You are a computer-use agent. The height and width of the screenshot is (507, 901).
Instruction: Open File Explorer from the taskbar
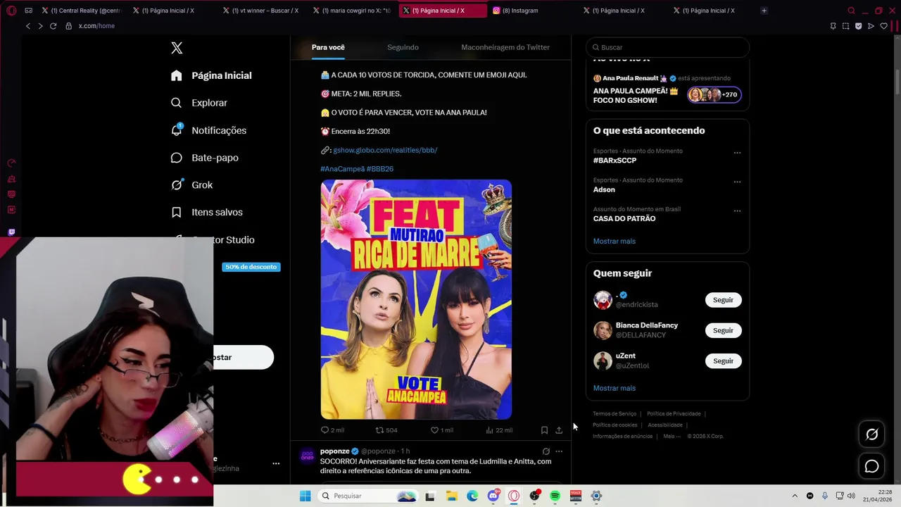point(450,496)
